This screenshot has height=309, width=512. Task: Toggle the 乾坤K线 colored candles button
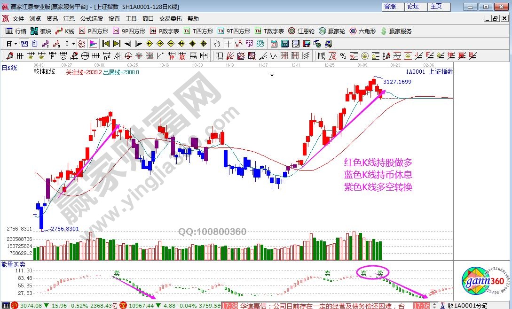pyautogui.click(x=81, y=44)
